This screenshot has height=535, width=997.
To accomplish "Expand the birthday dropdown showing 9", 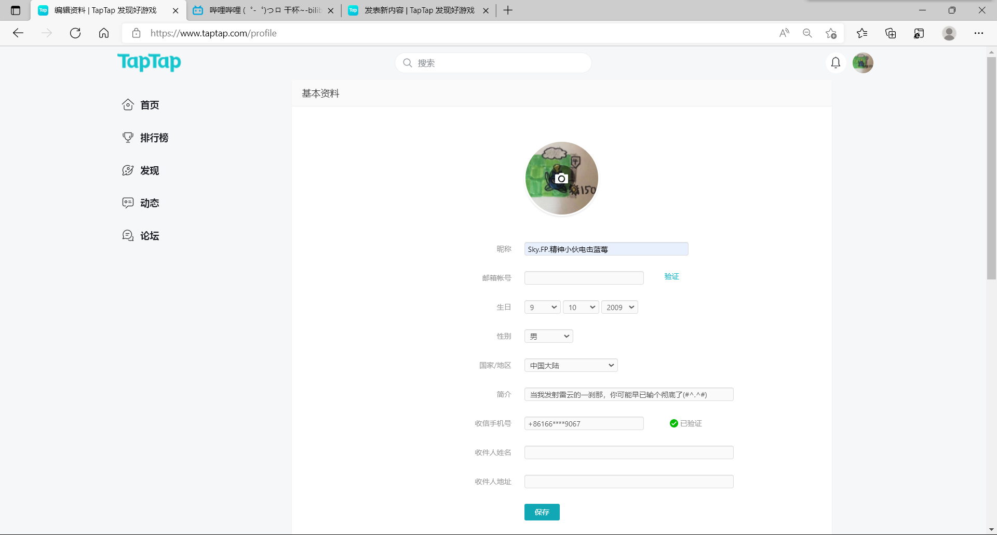I will coord(542,307).
